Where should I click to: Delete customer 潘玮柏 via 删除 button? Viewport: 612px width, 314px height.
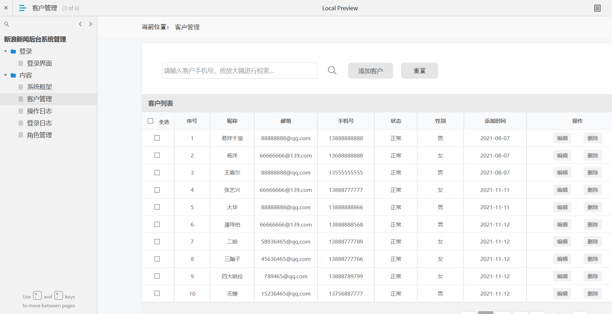click(593, 224)
